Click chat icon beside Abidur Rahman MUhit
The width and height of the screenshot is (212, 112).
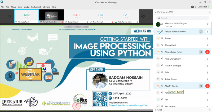201,32
